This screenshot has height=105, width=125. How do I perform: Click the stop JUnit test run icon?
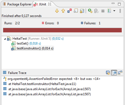click(103, 11)
